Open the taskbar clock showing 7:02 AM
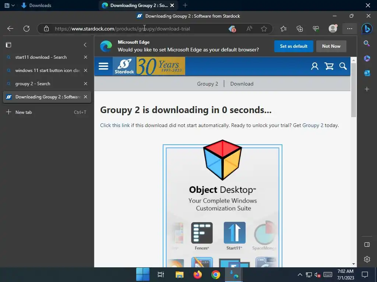 345,275
